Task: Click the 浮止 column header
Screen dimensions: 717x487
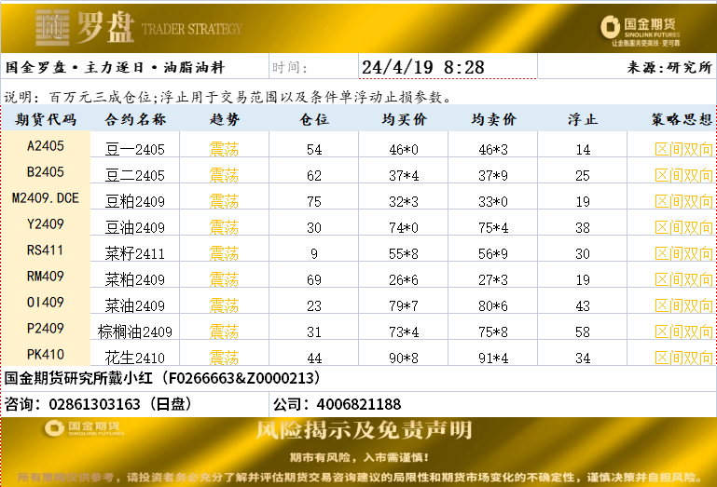Action: coord(583,119)
